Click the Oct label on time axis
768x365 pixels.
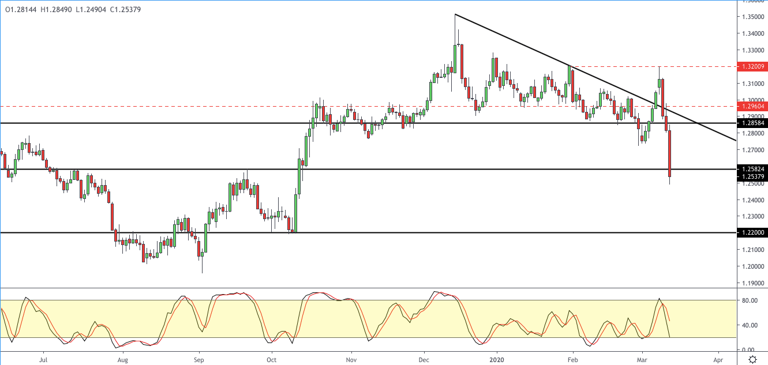pos(271,359)
